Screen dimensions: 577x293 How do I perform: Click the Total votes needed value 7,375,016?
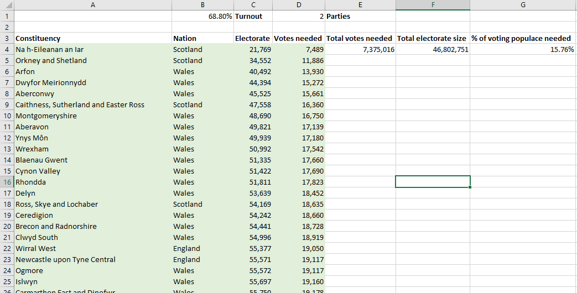(x=360, y=49)
